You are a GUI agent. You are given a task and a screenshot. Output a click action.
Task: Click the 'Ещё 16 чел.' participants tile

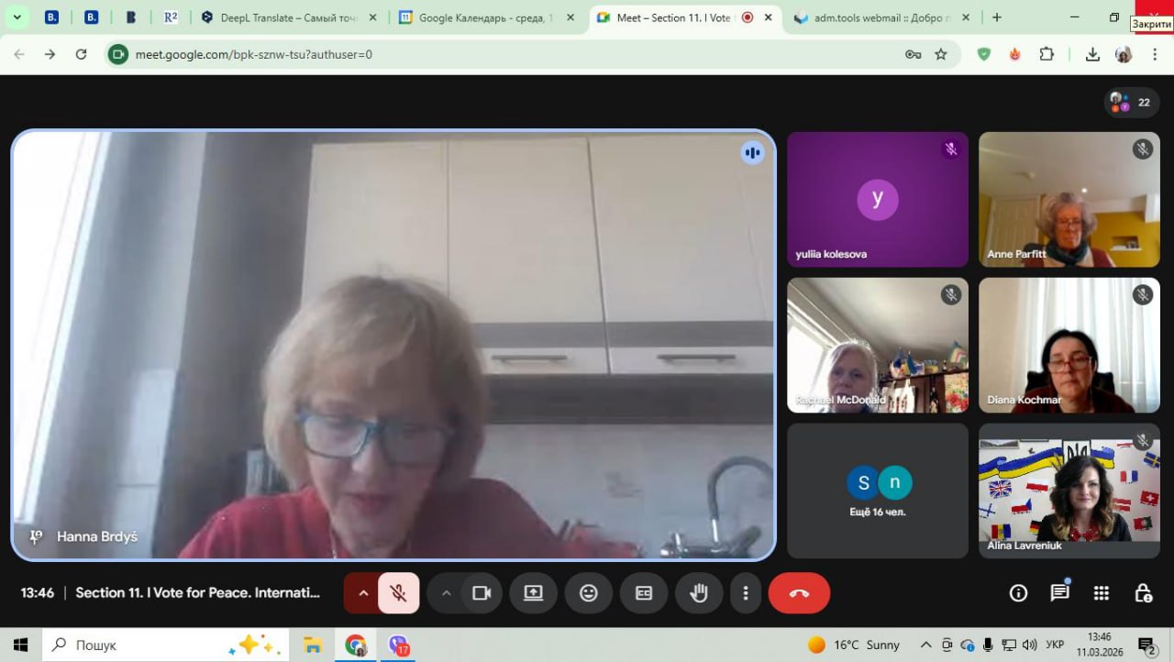click(878, 491)
